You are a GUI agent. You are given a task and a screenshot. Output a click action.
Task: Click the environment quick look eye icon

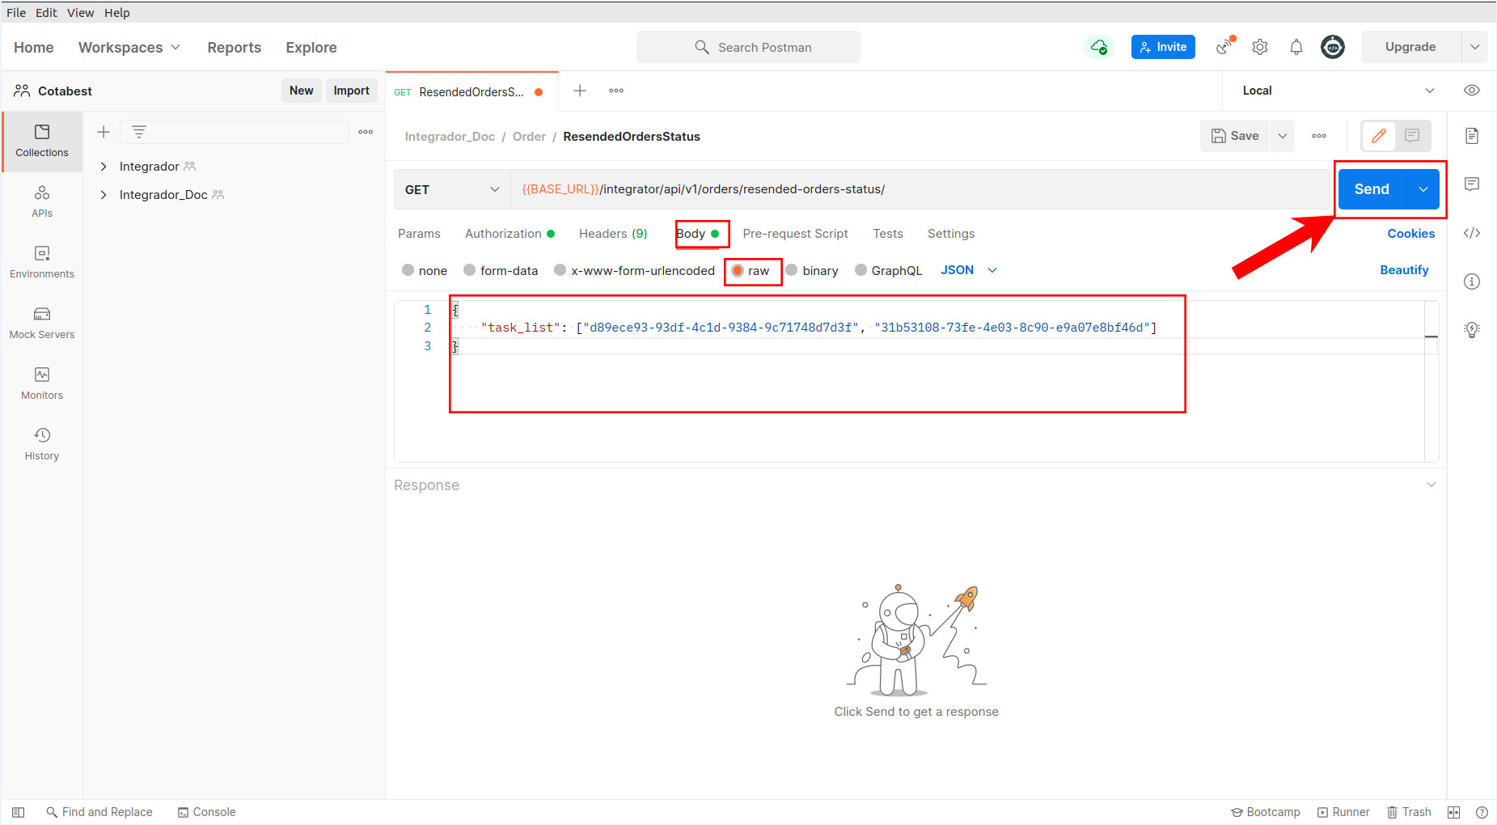(x=1472, y=91)
